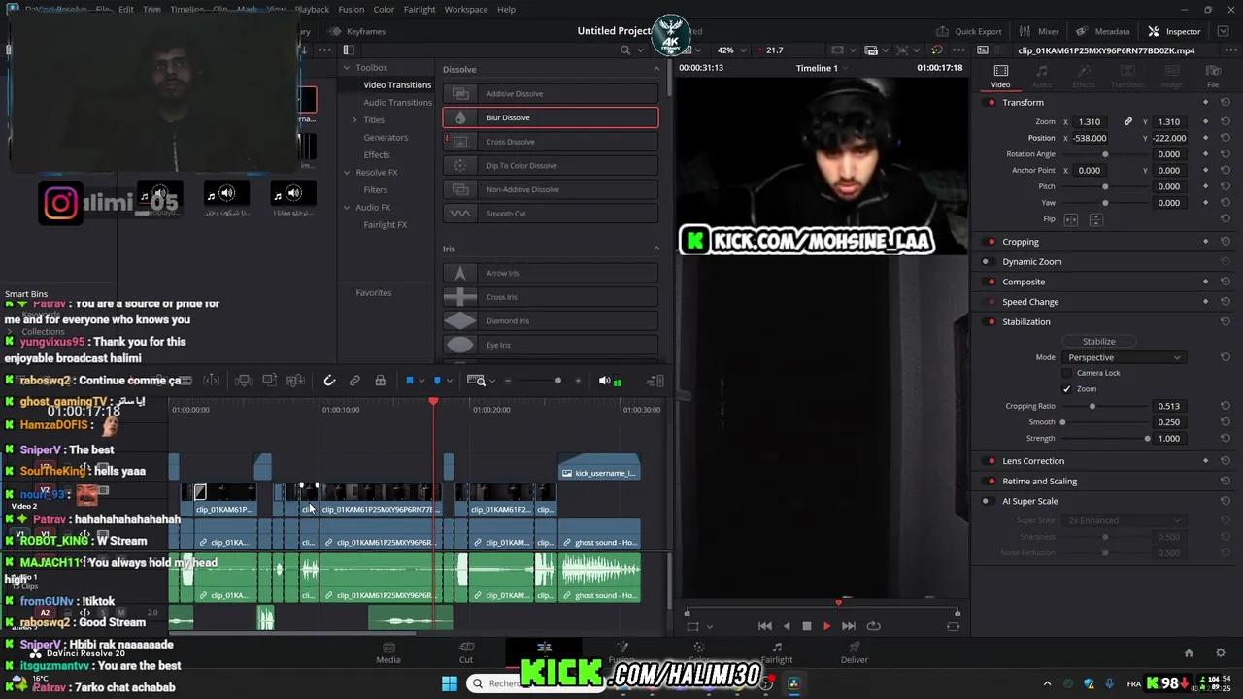Click the blue marker icon
1243x699 pixels.
[437, 381]
